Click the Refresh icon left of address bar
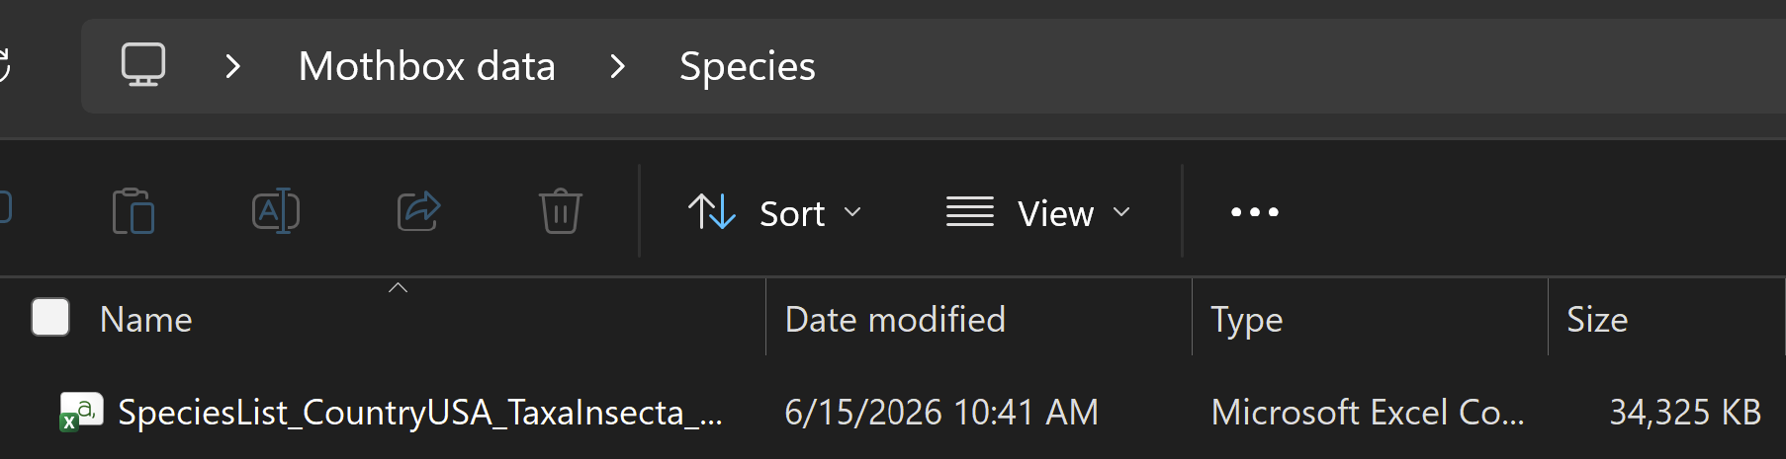1786x459 pixels. (4, 66)
